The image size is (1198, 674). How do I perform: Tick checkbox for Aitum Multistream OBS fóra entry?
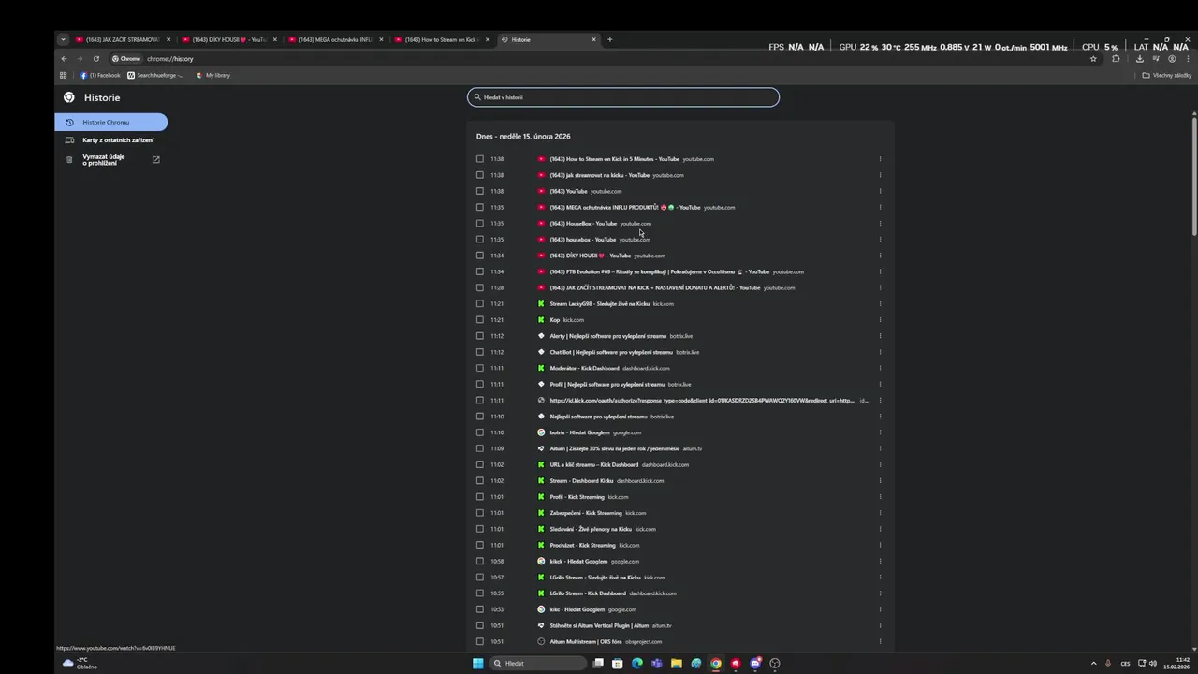[480, 641]
